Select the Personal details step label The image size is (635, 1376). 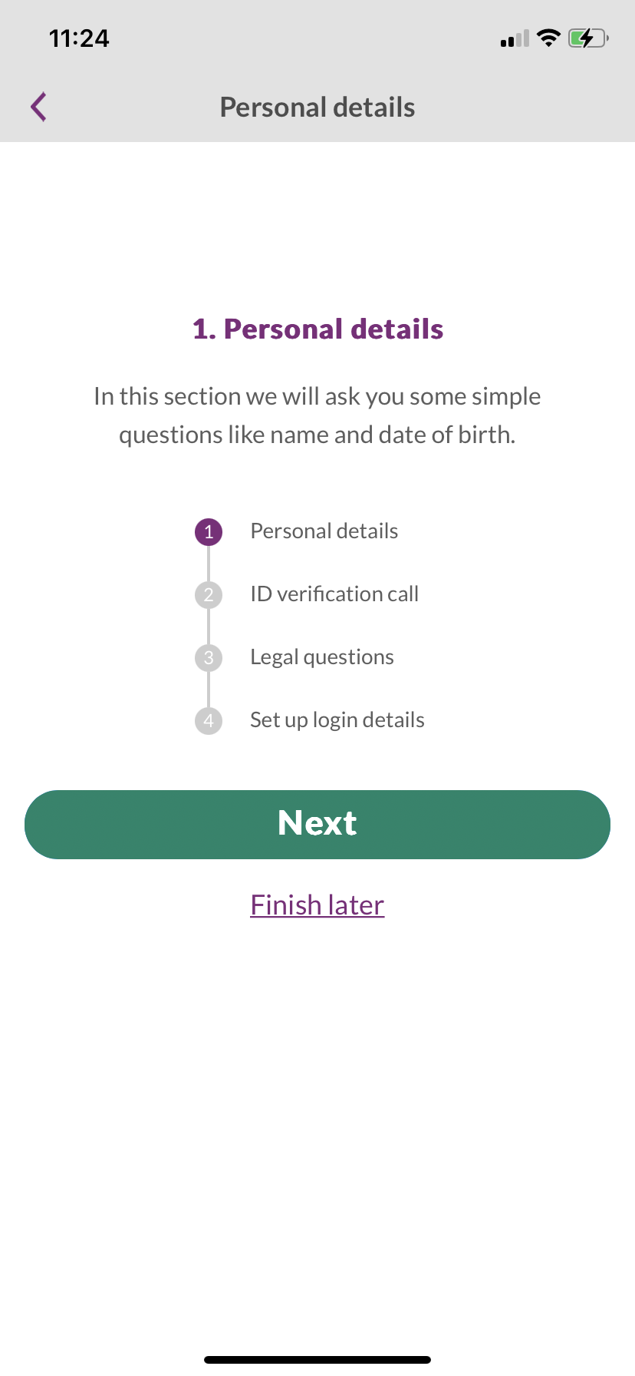[324, 531]
